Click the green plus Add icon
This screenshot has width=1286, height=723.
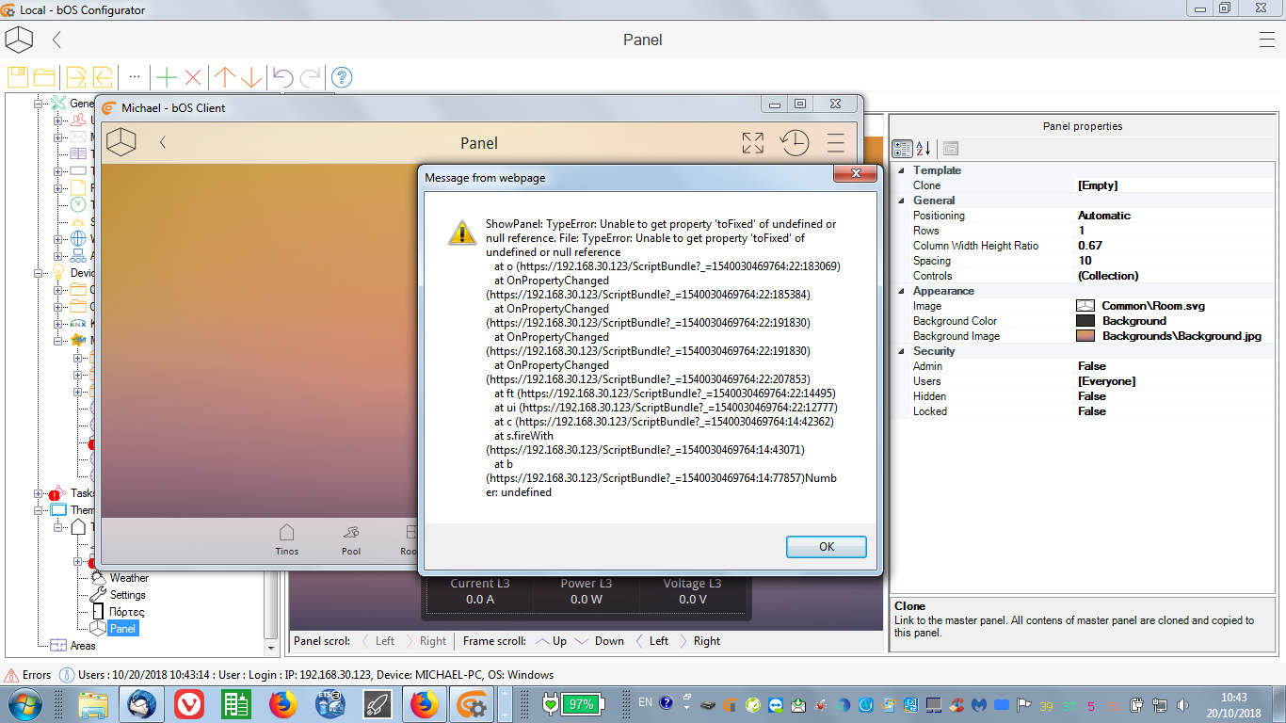point(167,77)
